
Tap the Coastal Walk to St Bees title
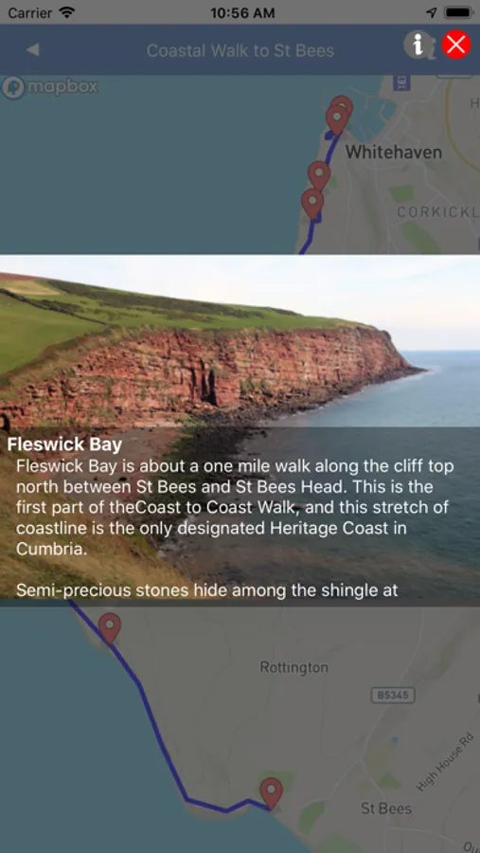pyautogui.click(x=240, y=50)
